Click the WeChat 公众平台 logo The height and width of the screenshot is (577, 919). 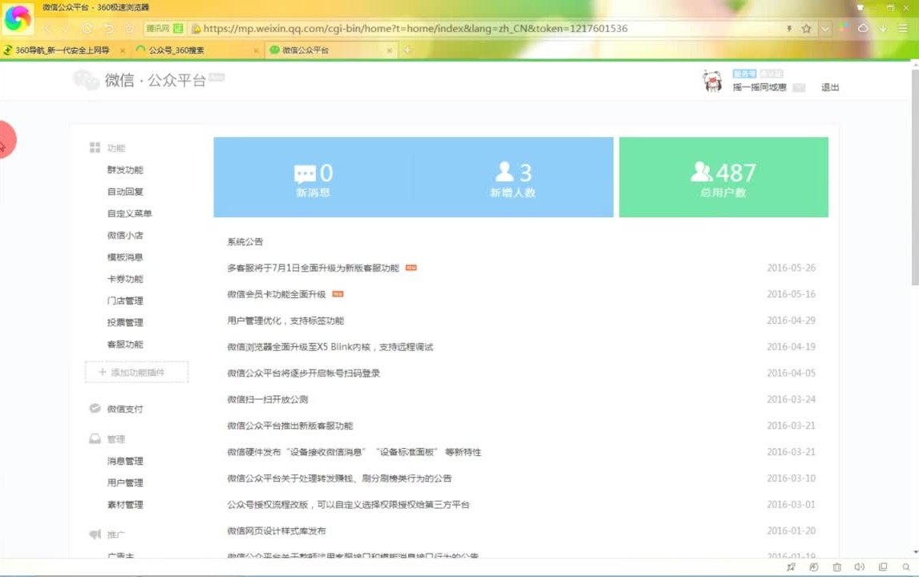click(140, 79)
